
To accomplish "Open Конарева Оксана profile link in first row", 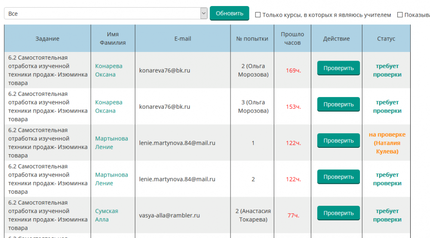I will 108,70.
